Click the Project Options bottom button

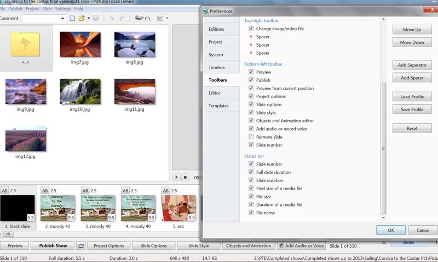point(108,246)
